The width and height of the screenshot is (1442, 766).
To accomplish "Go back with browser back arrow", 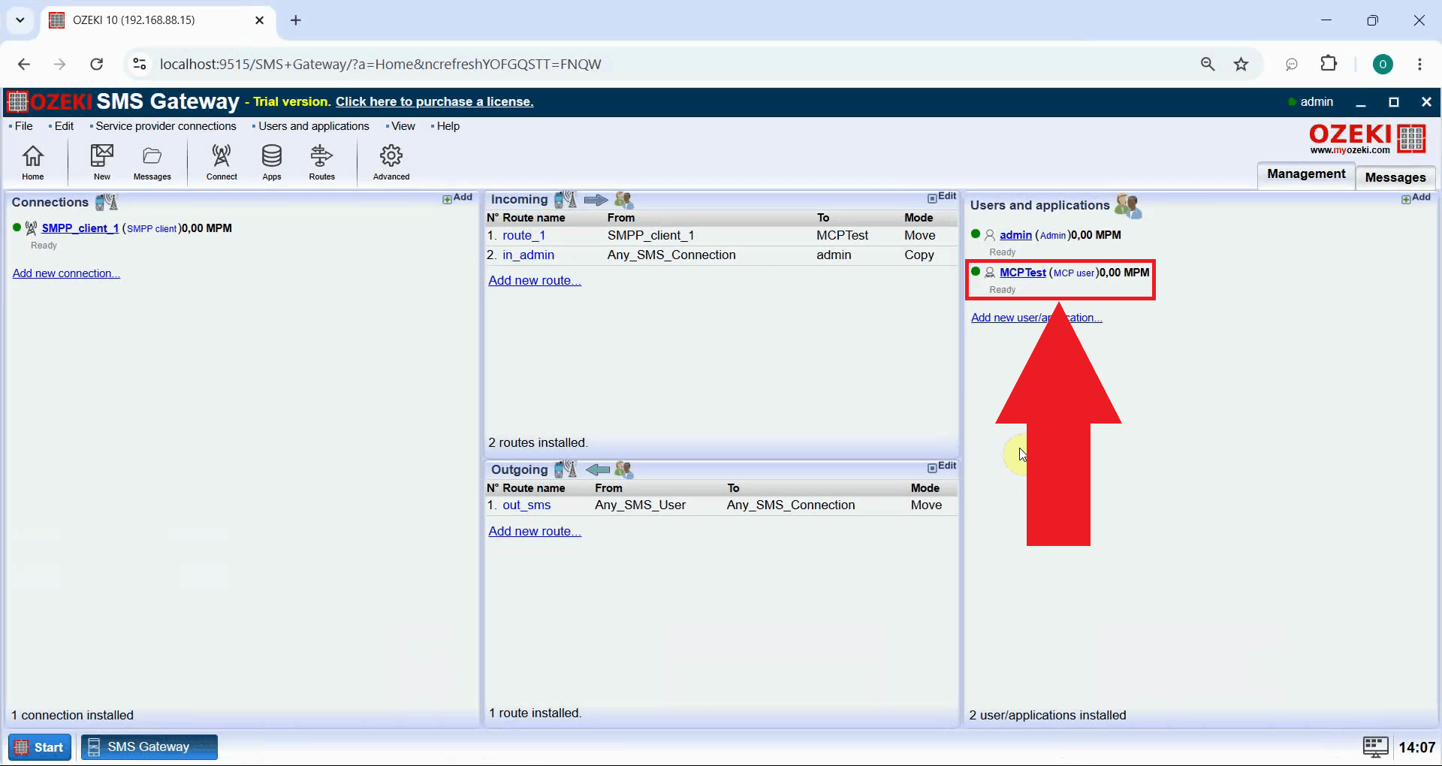I will point(24,64).
